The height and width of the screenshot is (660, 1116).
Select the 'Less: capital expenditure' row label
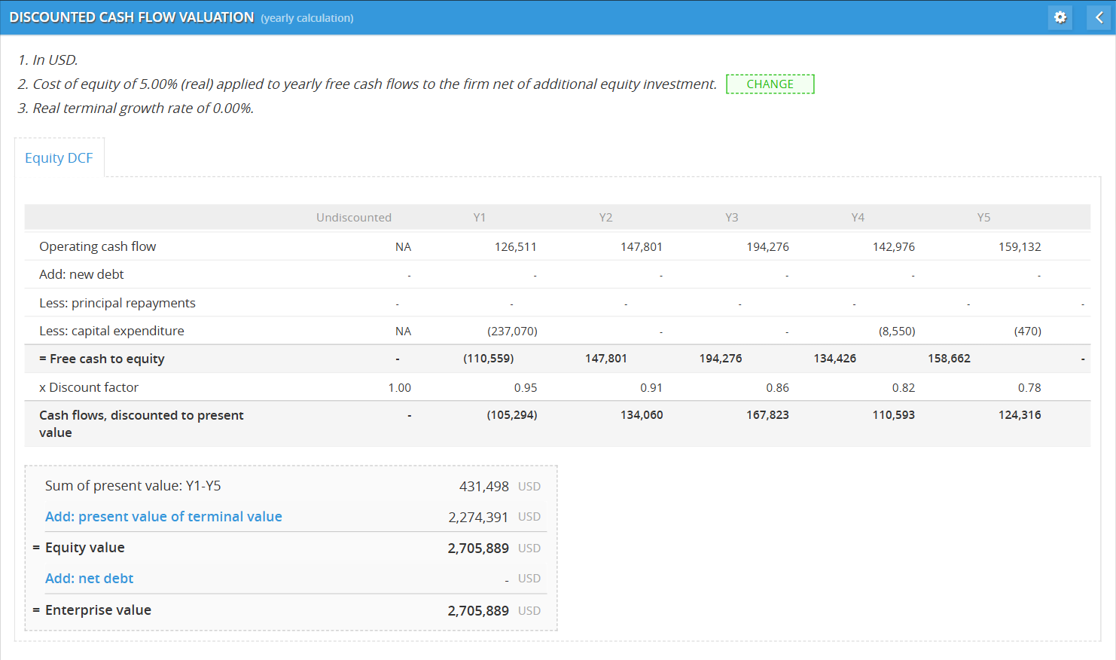(111, 331)
